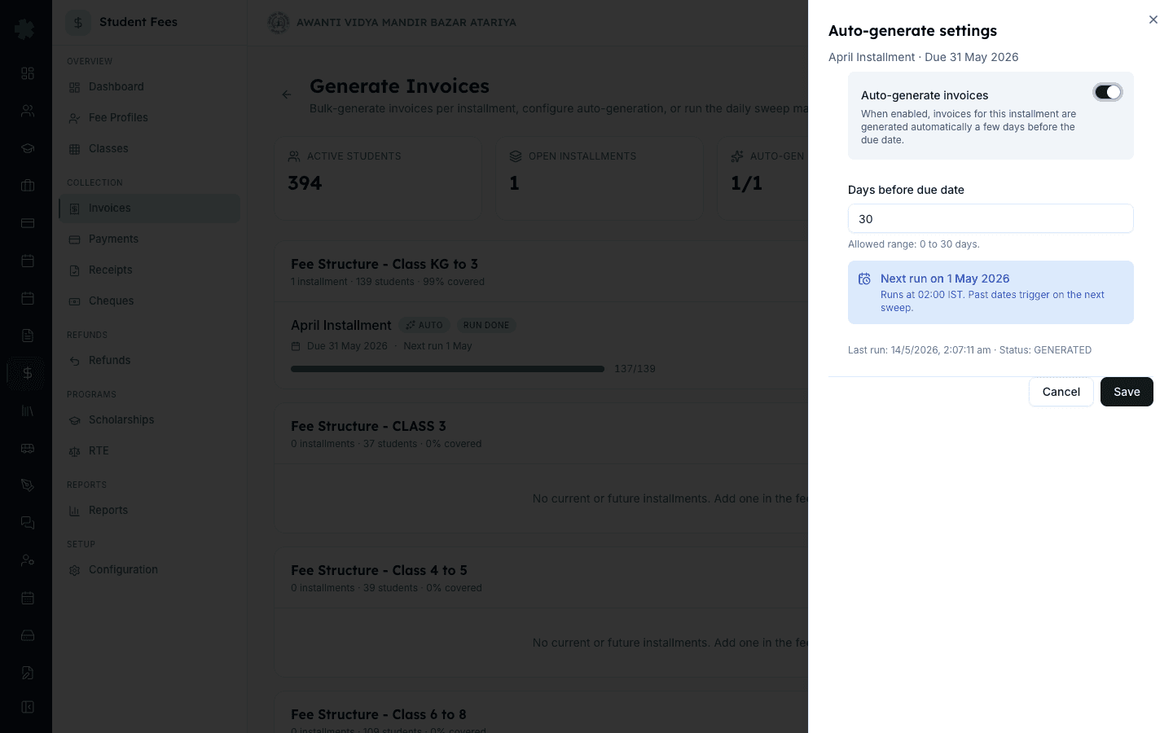Open the bus transport icon in the rail
1173x733 pixels.
[x=28, y=448]
